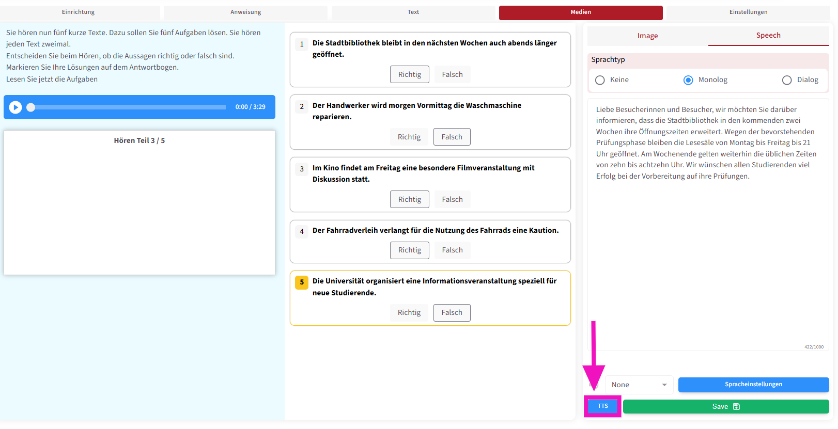Mark question 5 as Richtig

[409, 313]
